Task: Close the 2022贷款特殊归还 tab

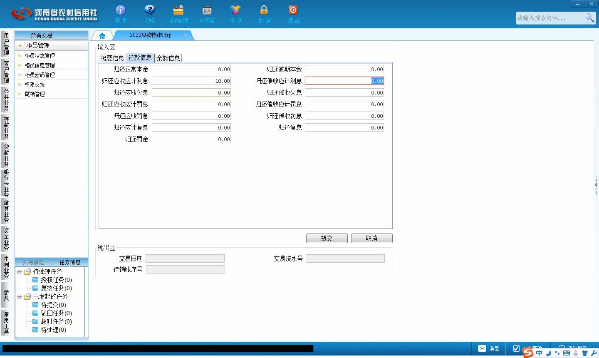Action: coord(186,35)
